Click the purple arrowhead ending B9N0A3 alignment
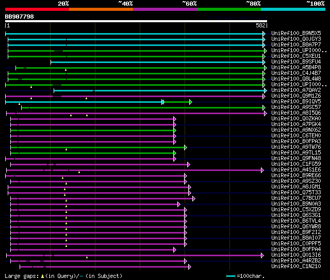This screenshot has width=330, height=280. pos(179,204)
